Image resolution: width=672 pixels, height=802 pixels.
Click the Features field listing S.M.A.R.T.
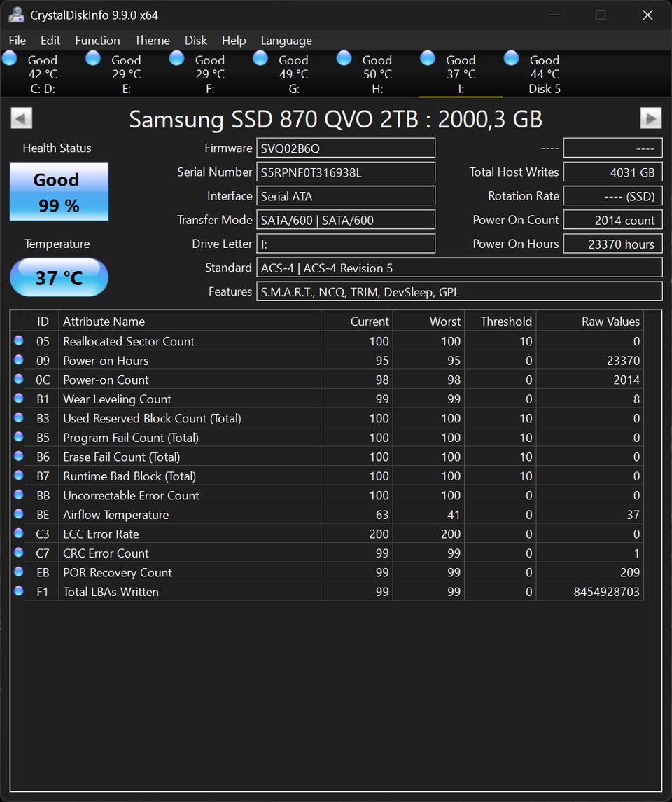(x=459, y=291)
